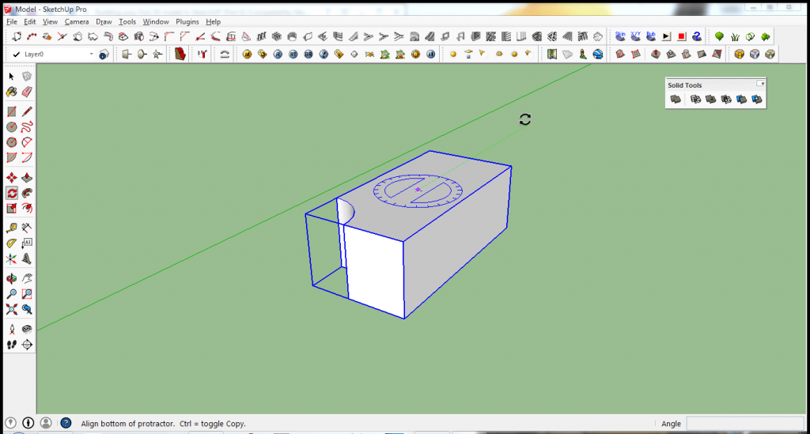This screenshot has height=434, width=810.
Task: Click the status bar info circle icon
Action: point(28,423)
